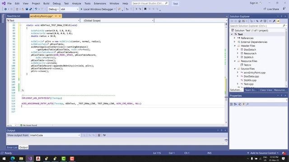Expand the References node in Solution Explorer
Image resolution: width=289 pixels, height=162 pixels.
coord(235,38)
